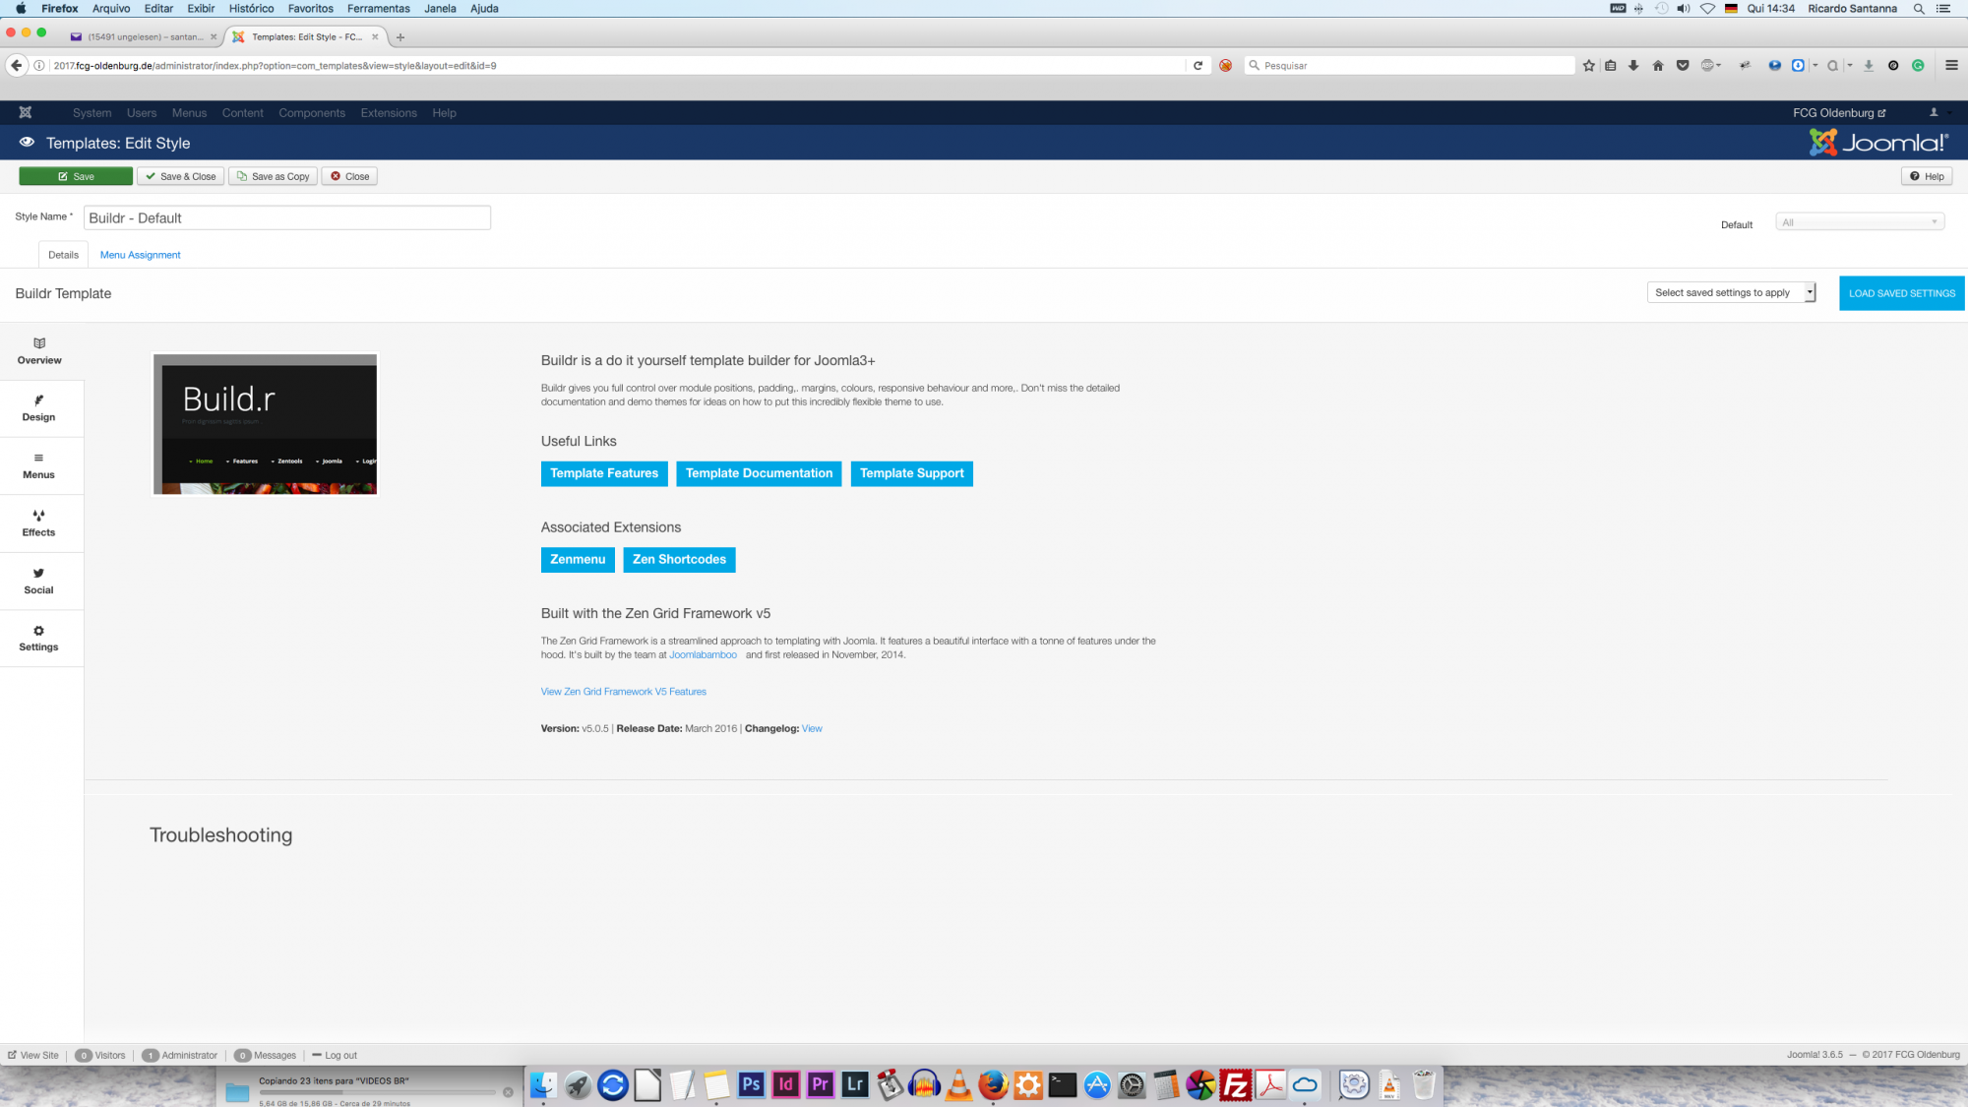Viewport: 1968px width, 1107px height.
Task: Open FileZilla from the dock
Action: [1236, 1084]
